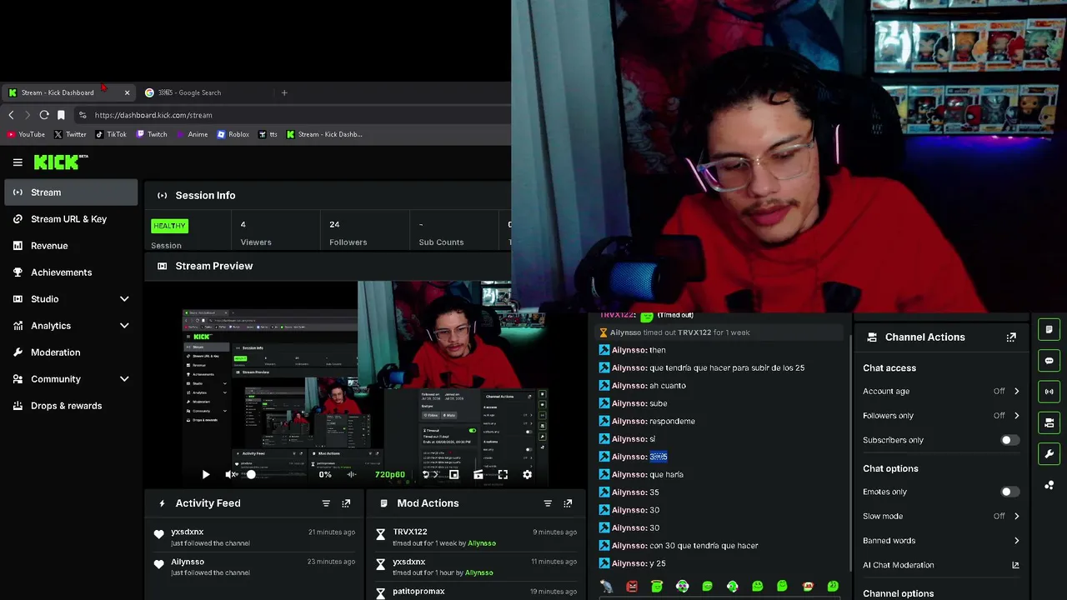Pop out the Mod Actions panel
Viewport: 1067px width, 600px height.
click(568, 503)
